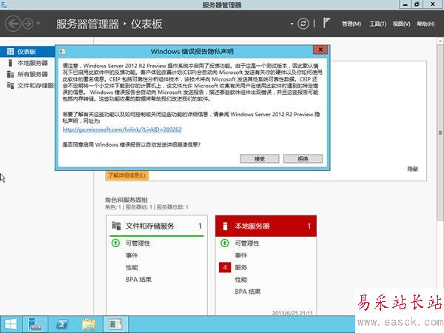Open the Windows Start button
444x333 pixels.
(11, 324)
